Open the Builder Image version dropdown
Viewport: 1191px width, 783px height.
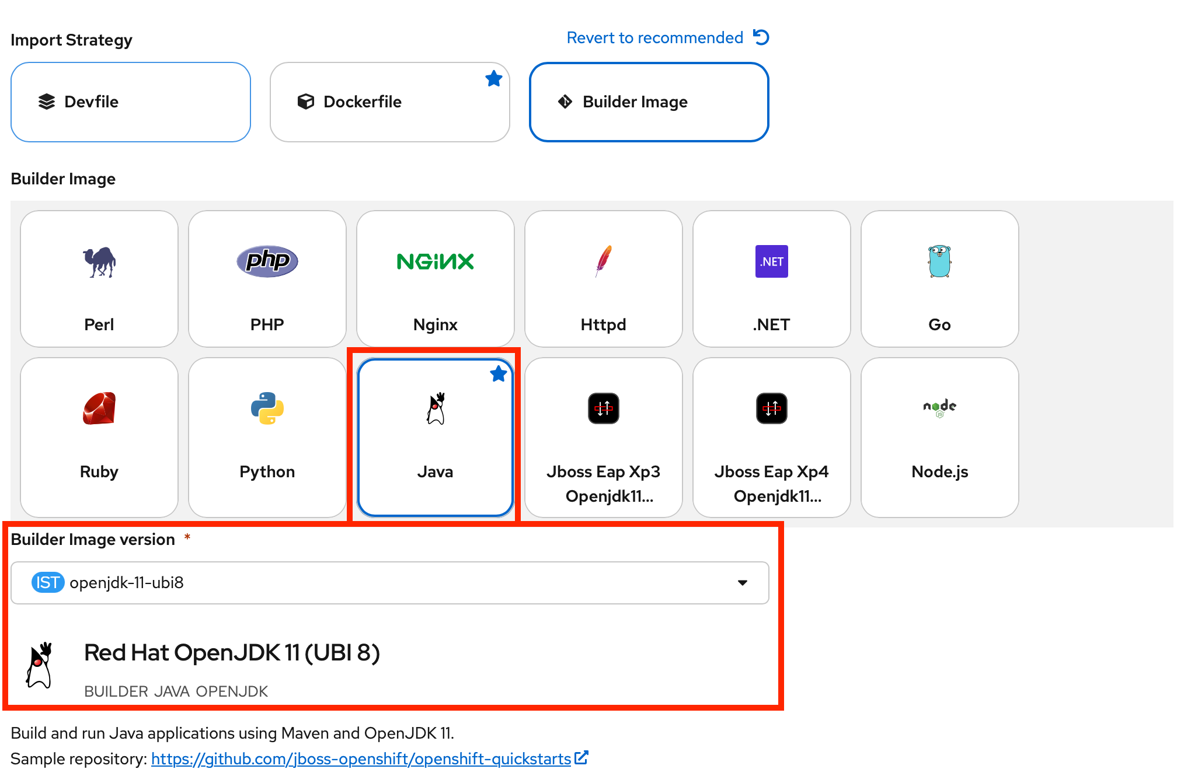tap(389, 583)
